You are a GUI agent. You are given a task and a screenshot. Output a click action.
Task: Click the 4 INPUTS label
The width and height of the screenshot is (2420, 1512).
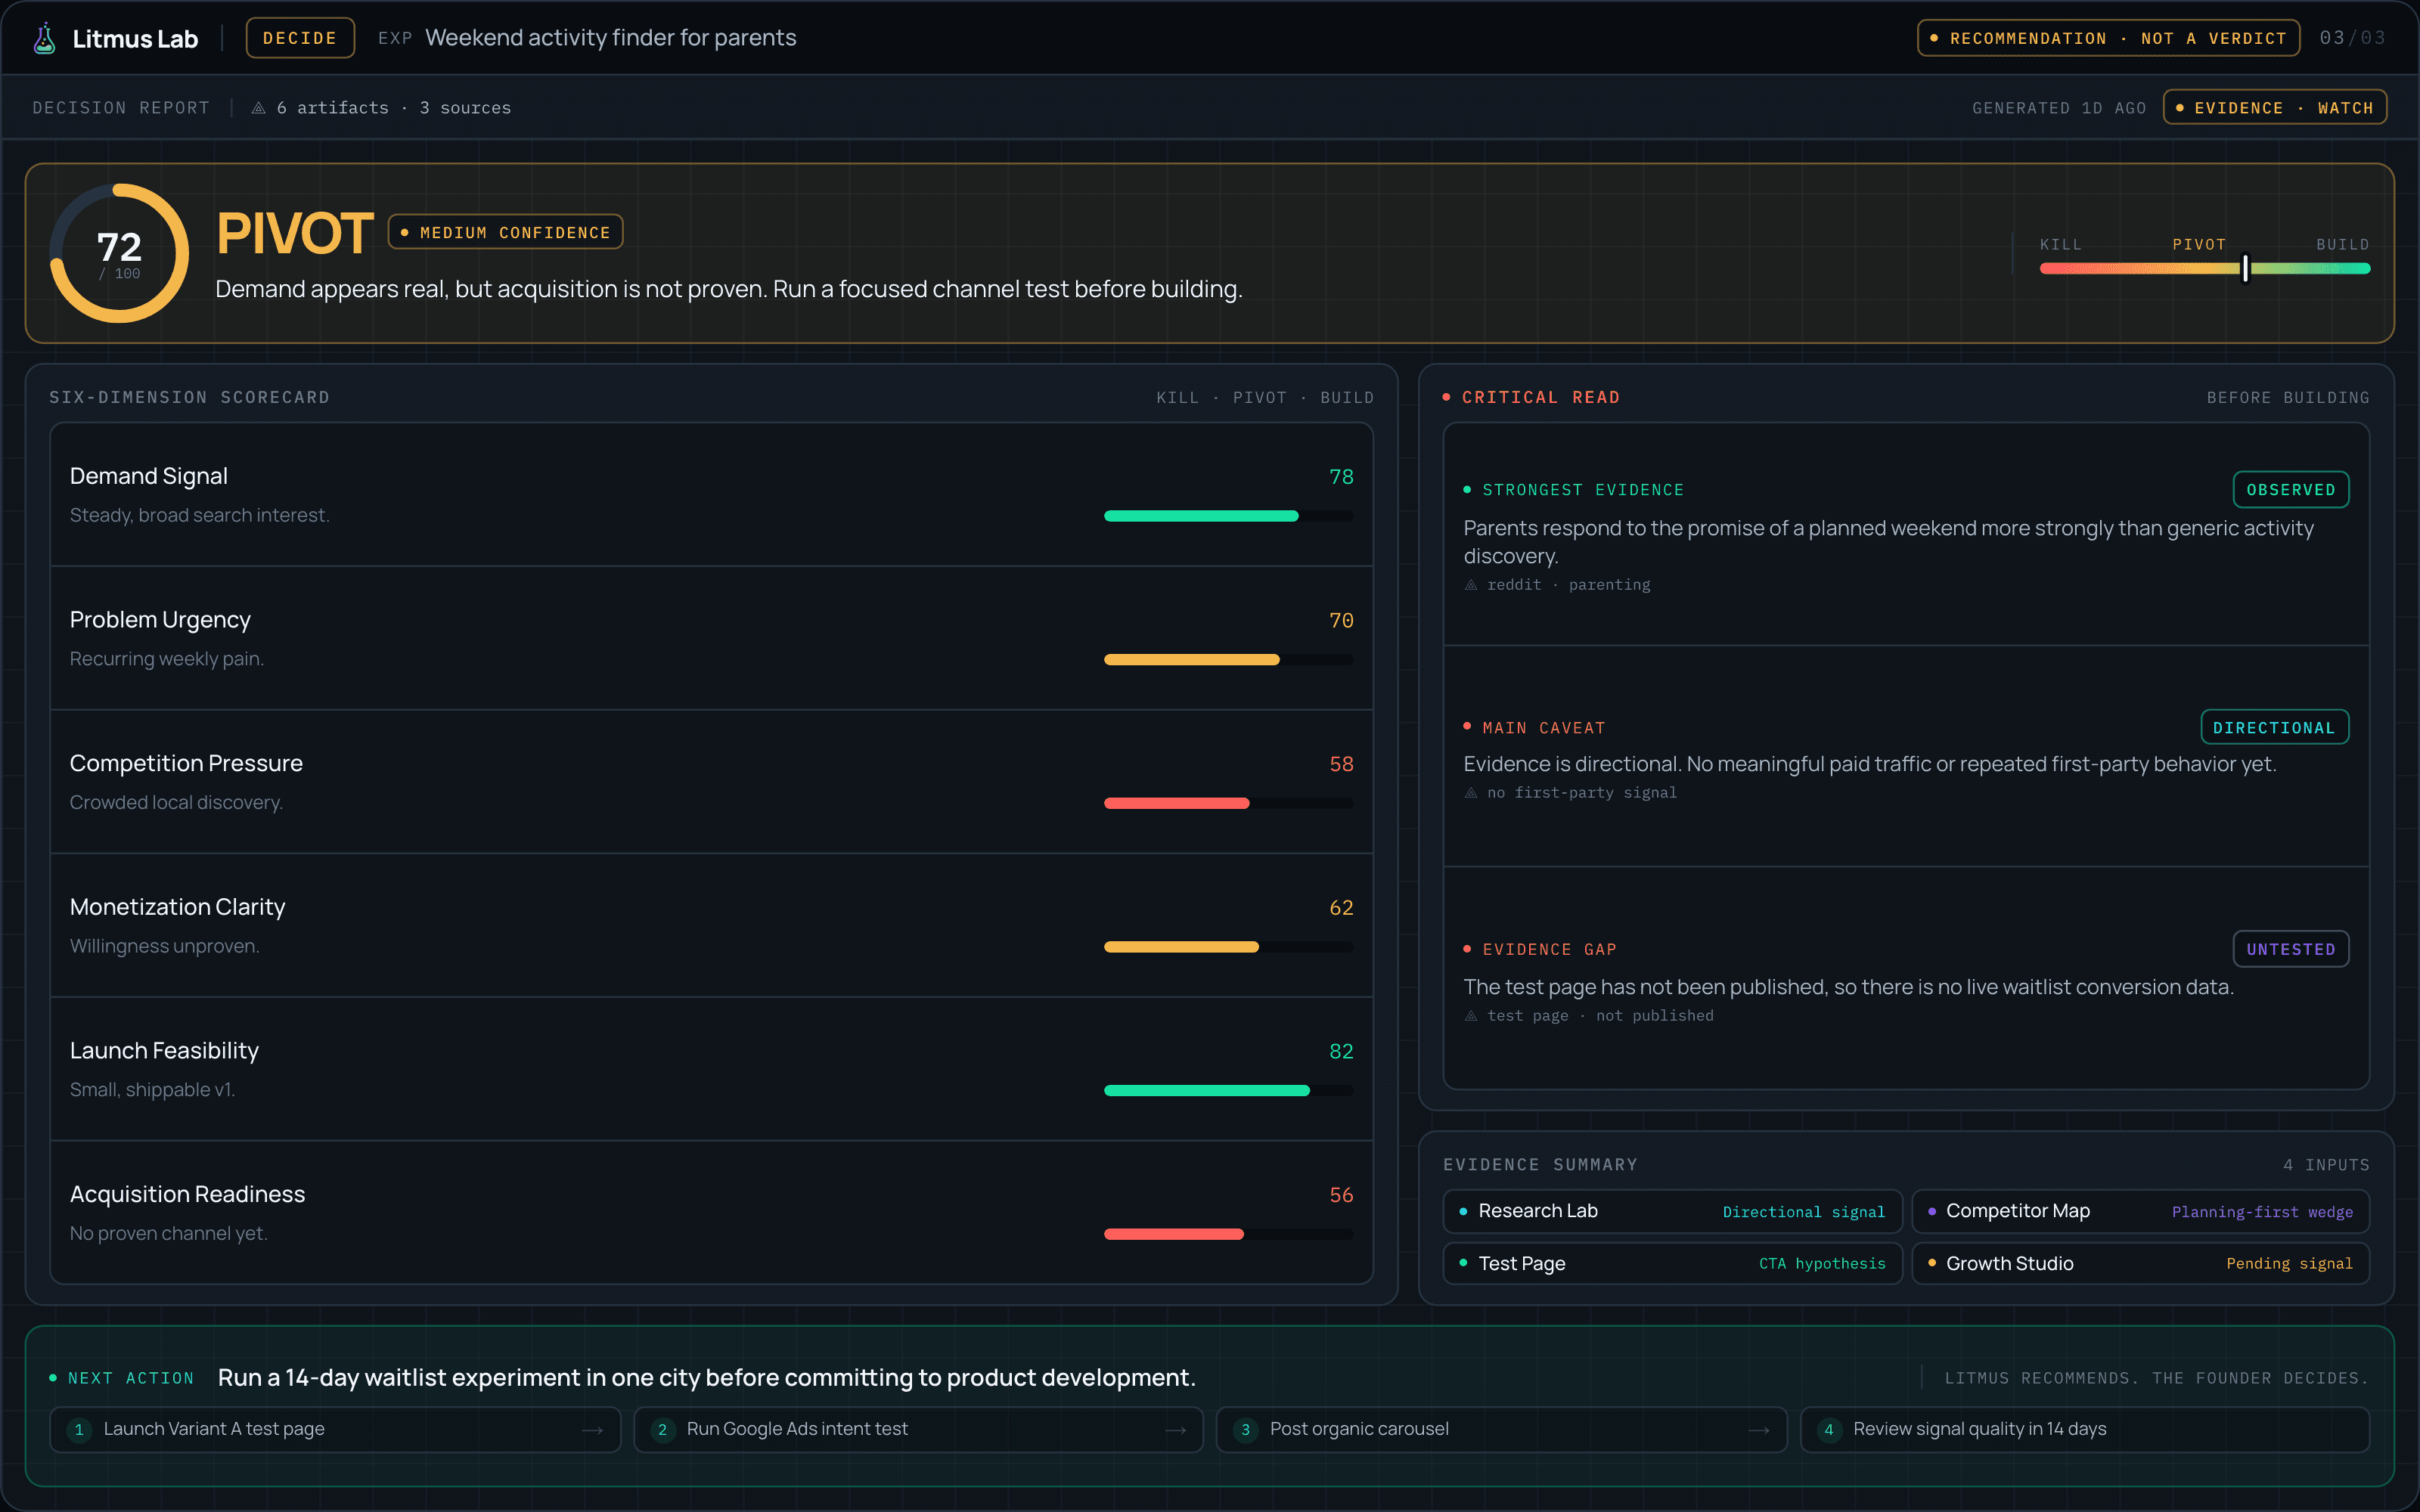point(2326,1165)
